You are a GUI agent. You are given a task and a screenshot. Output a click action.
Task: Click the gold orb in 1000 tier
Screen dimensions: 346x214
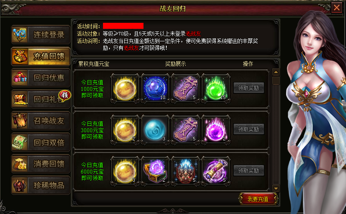coord(125,88)
